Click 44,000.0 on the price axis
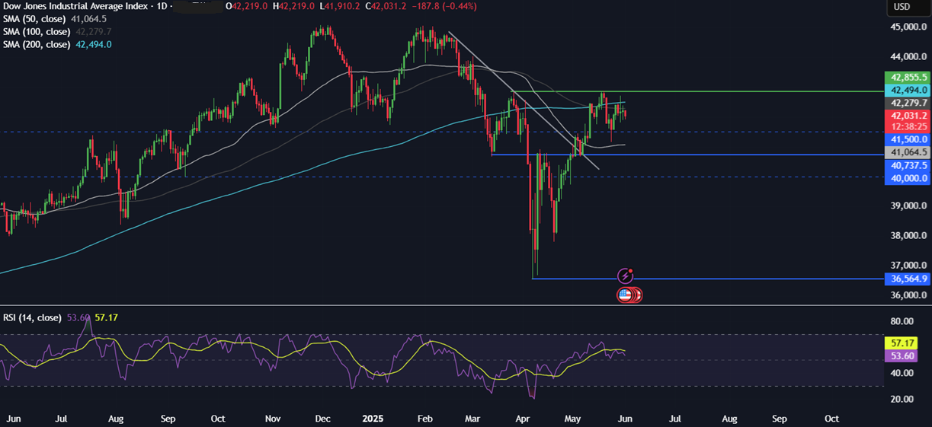 tap(908, 57)
